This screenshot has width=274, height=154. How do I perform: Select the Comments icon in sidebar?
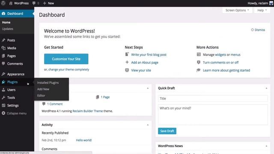pos(3,64)
